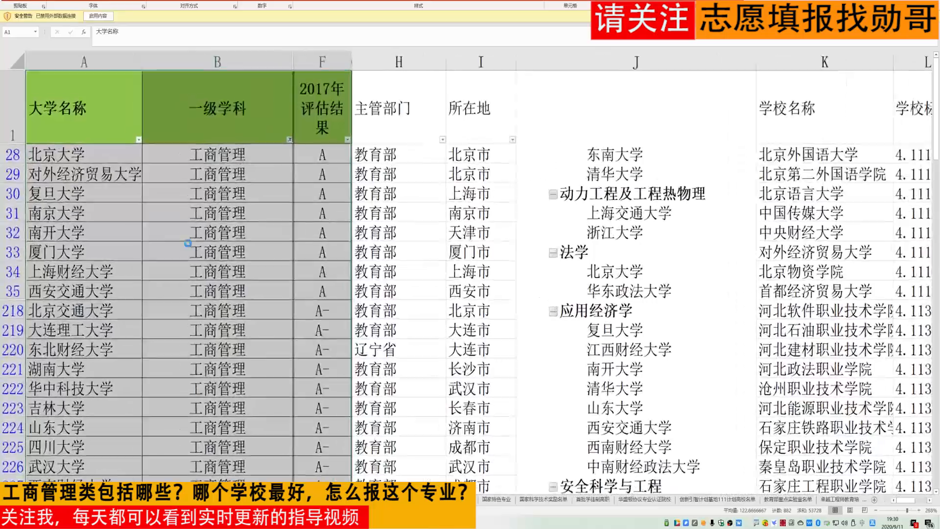Click the Word icon on the taskbar
This screenshot has width=940, height=529.
click(x=809, y=523)
